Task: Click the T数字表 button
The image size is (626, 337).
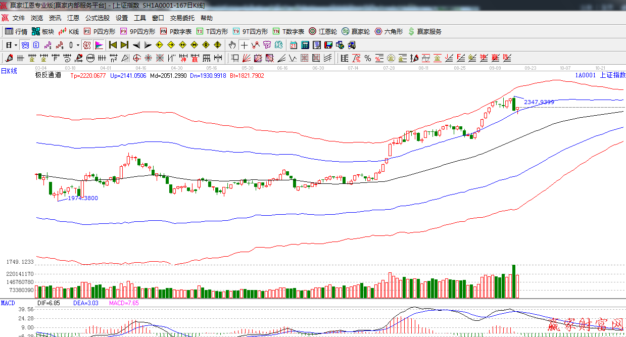Action: tap(288, 31)
